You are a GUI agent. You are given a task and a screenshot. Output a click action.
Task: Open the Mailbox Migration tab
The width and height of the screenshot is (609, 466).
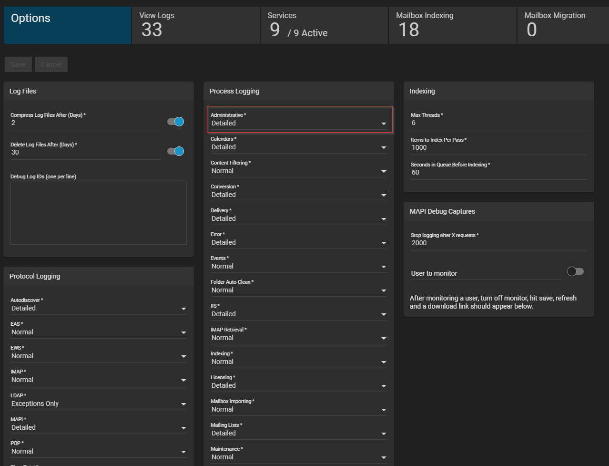(x=562, y=25)
